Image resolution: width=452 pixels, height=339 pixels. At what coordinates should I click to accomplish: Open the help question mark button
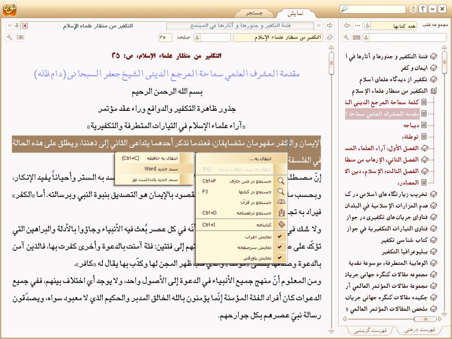[x=422, y=9]
